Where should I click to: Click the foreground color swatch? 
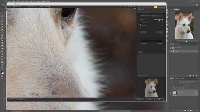1,72
